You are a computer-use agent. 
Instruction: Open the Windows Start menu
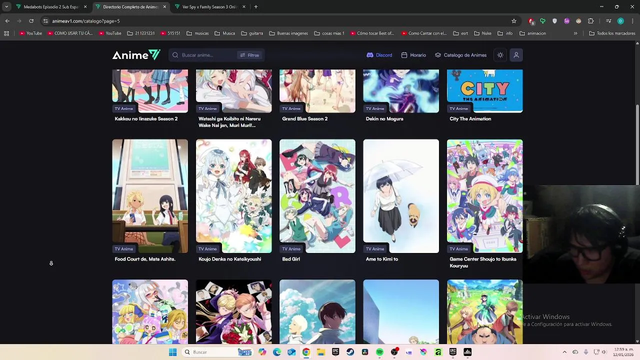tap(172, 352)
